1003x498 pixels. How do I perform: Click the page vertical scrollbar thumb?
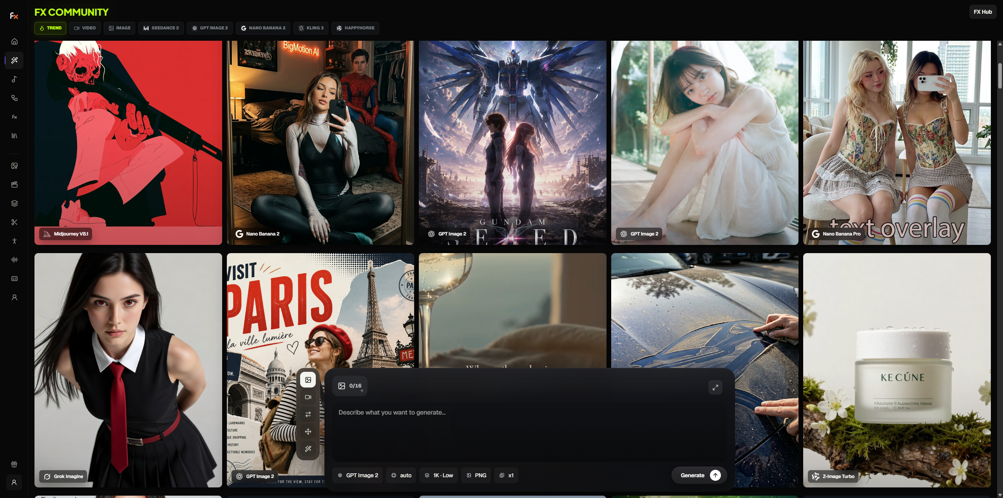[1000, 75]
